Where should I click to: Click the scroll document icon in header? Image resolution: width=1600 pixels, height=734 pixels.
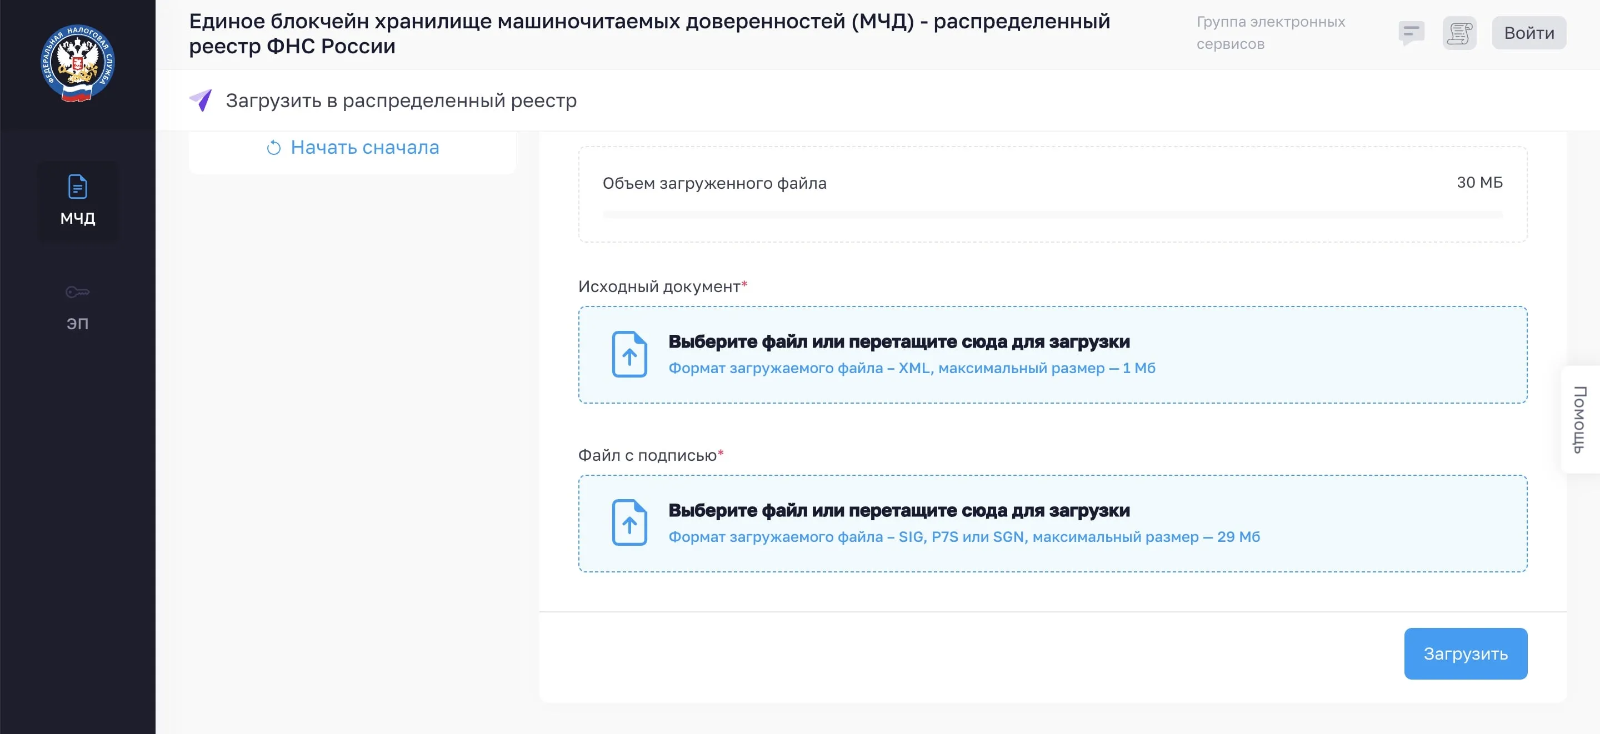pyautogui.click(x=1459, y=32)
